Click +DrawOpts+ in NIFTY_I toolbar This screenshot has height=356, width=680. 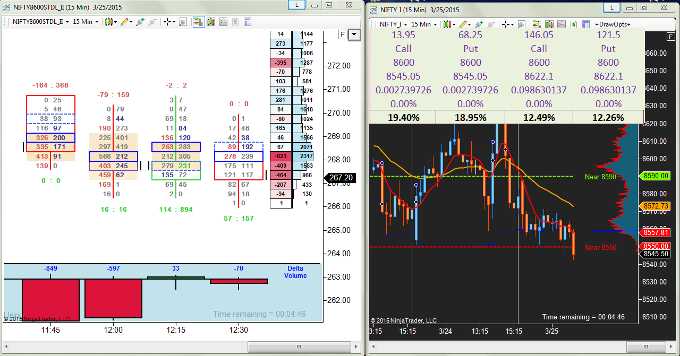(613, 24)
